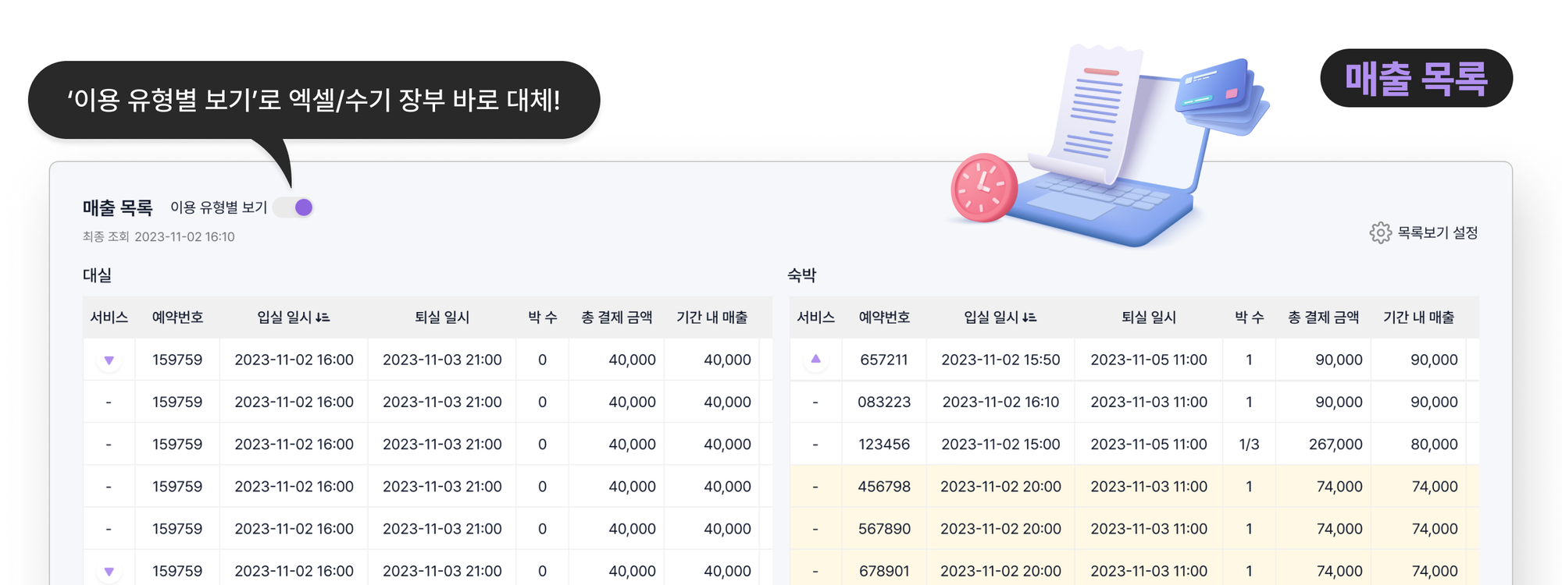
Task: Click the 기간 내 매출 header in 숙박 table
Action: (1418, 317)
